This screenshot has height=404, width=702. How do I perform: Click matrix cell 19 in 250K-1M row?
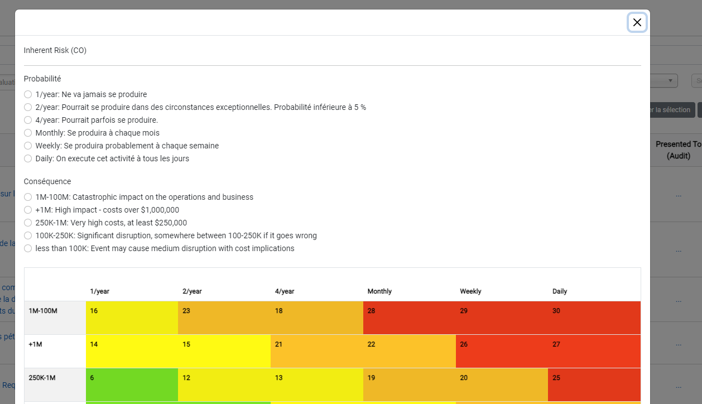(x=410, y=384)
